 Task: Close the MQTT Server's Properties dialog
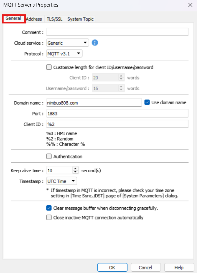click(190, 5)
